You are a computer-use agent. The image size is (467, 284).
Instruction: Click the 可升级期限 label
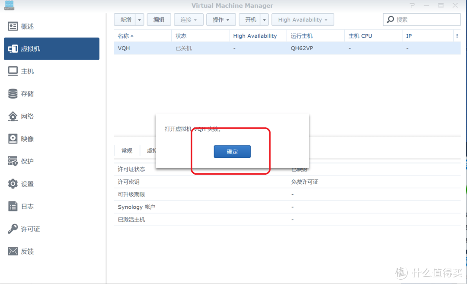(x=131, y=195)
